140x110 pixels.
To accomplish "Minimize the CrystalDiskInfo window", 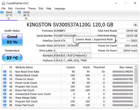I will [x=116, y=3].
